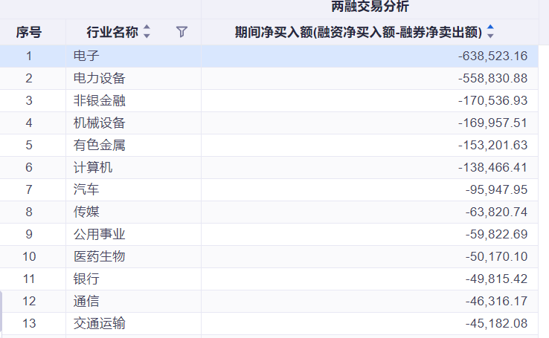The height and width of the screenshot is (338, 549).
Task: Click the value -49,815.42
Action: point(496,279)
